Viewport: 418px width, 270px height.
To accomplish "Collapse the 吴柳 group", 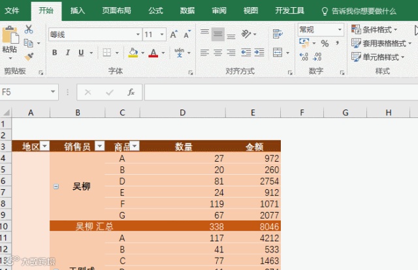I will pos(56,187).
